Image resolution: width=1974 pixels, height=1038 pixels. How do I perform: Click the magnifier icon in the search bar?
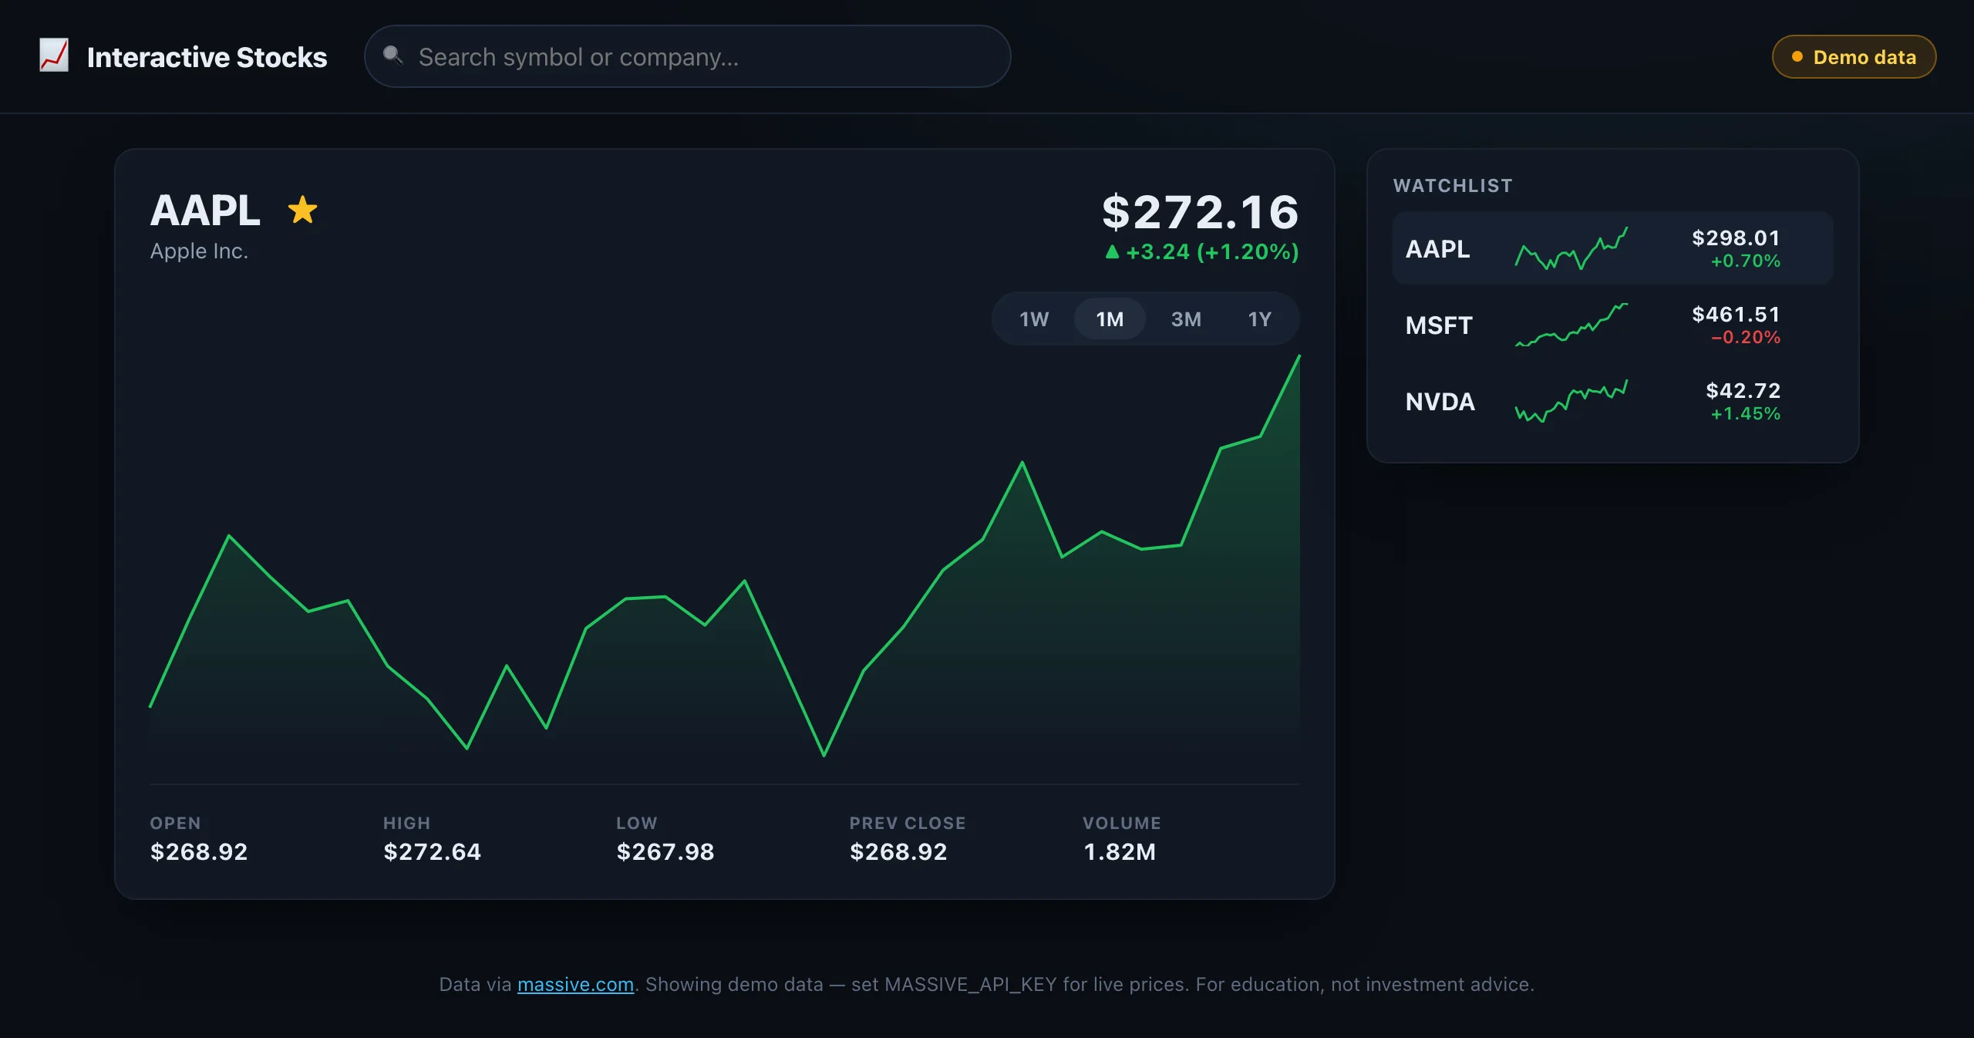393,56
